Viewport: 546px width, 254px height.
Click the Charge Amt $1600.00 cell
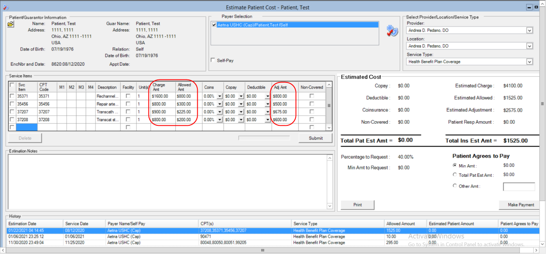[x=163, y=96]
